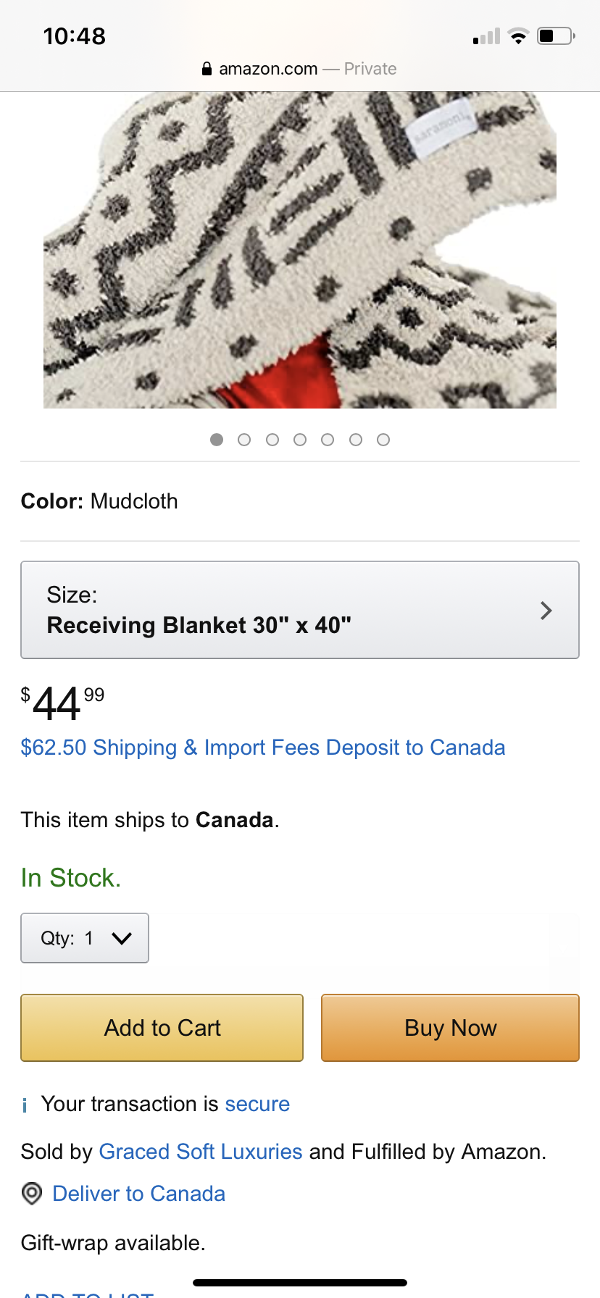600x1298 pixels.
Task: Tap the location pin icon beside Deliver to Canada
Action: coord(32,1193)
